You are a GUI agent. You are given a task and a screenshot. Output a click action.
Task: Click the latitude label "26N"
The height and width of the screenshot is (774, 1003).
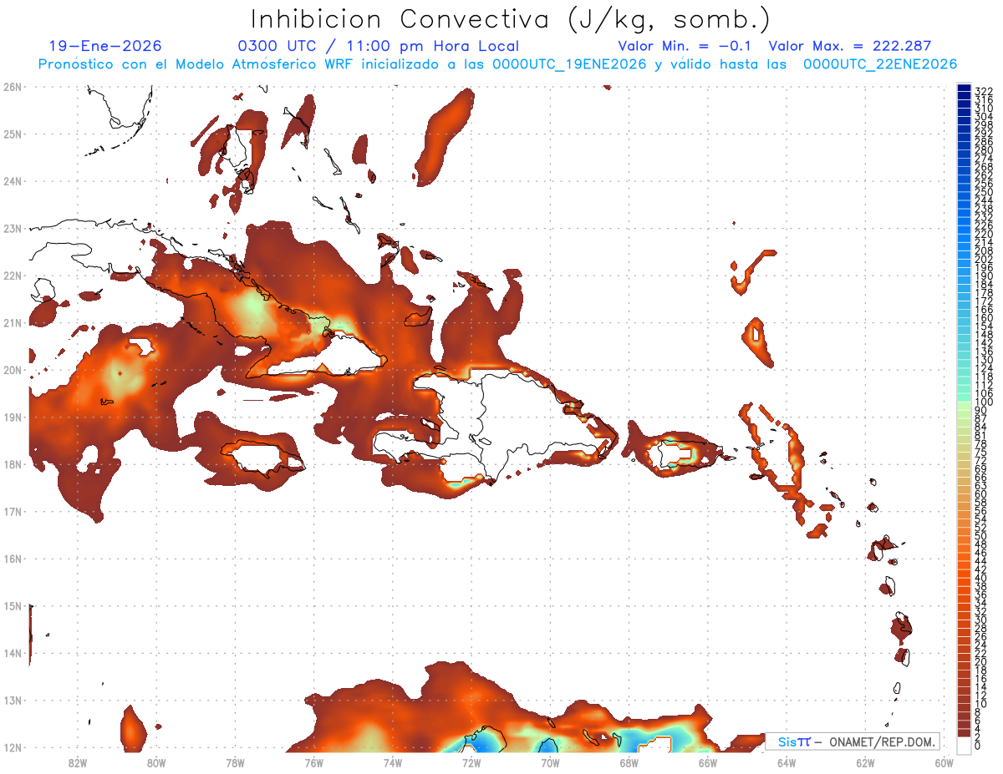[12, 87]
